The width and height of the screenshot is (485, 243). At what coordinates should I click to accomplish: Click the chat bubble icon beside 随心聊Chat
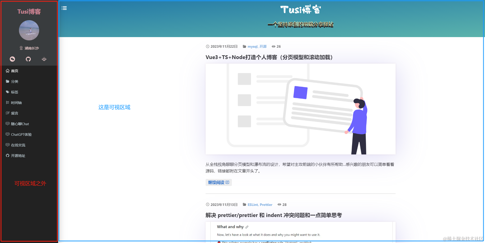pyautogui.click(x=8, y=124)
